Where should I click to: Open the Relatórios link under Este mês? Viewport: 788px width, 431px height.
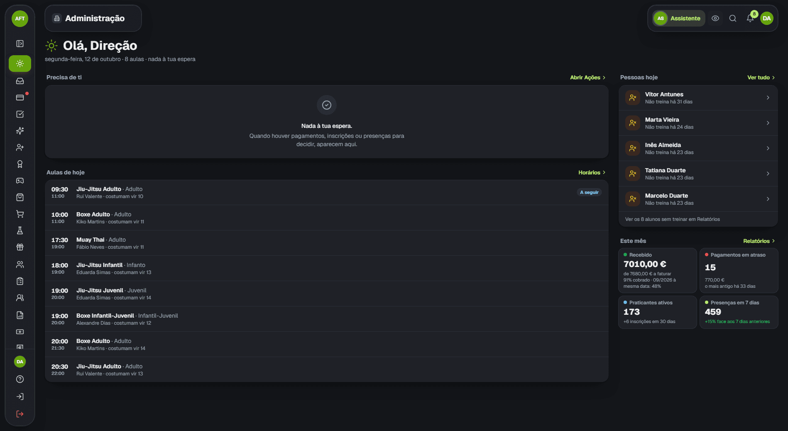point(759,241)
